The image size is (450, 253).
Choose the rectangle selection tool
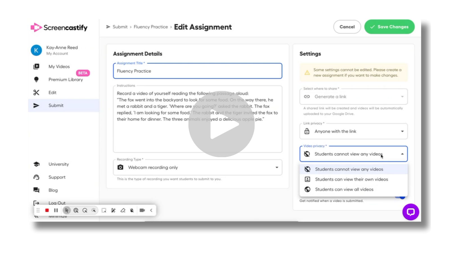[x=104, y=210]
